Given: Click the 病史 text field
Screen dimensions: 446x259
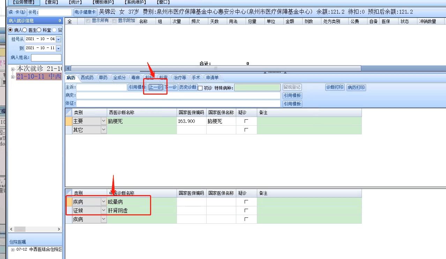Looking at the screenshot, I should click(178, 95).
